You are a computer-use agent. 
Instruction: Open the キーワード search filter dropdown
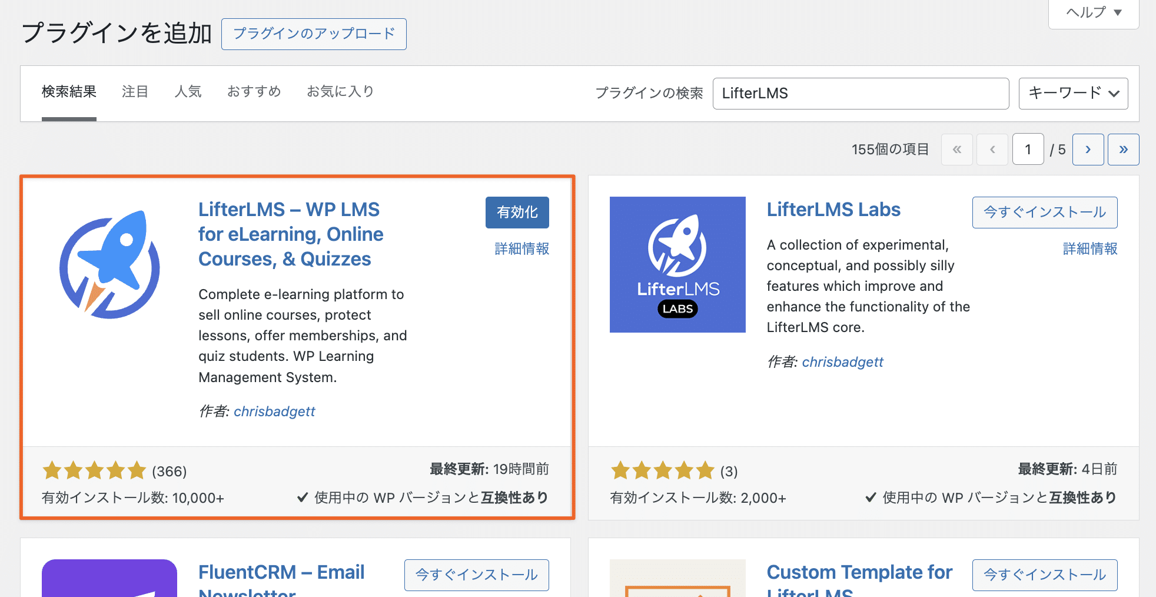coord(1072,93)
